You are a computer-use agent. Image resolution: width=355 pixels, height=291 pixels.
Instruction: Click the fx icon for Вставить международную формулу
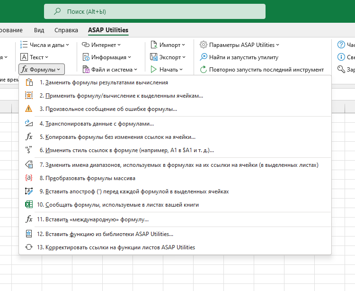(29, 219)
